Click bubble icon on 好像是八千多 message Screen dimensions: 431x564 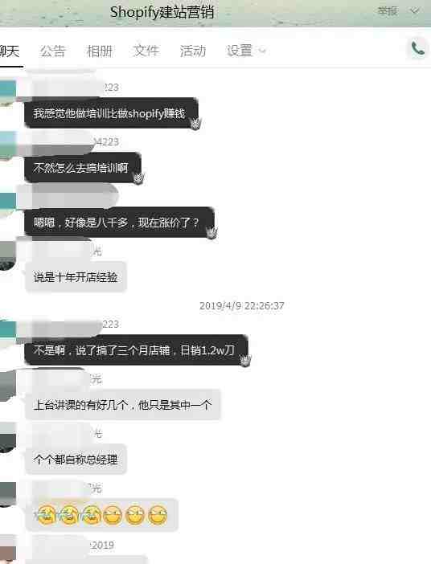pos(211,232)
